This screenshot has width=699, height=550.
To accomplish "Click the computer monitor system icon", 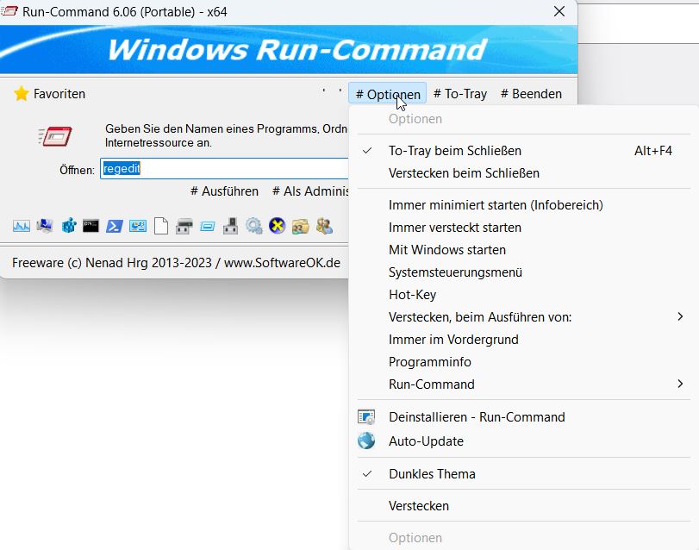I will point(45,227).
